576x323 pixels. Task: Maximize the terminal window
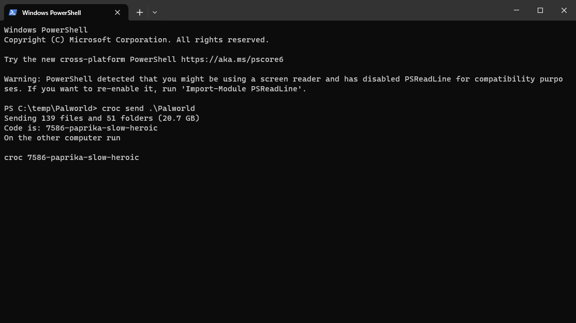pos(540,10)
